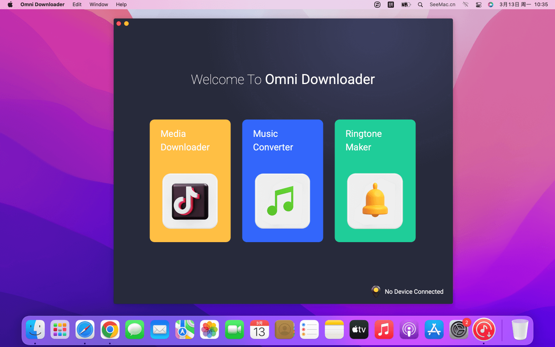Open the green music note Converter icon
Image resolution: width=555 pixels, height=347 pixels.
[x=283, y=201]
